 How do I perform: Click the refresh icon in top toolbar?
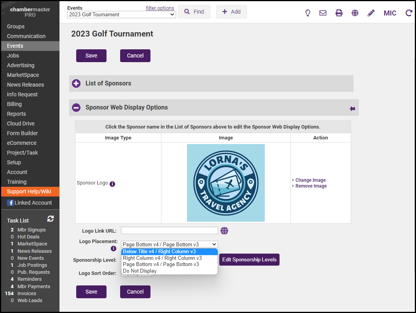click(409, 13)
